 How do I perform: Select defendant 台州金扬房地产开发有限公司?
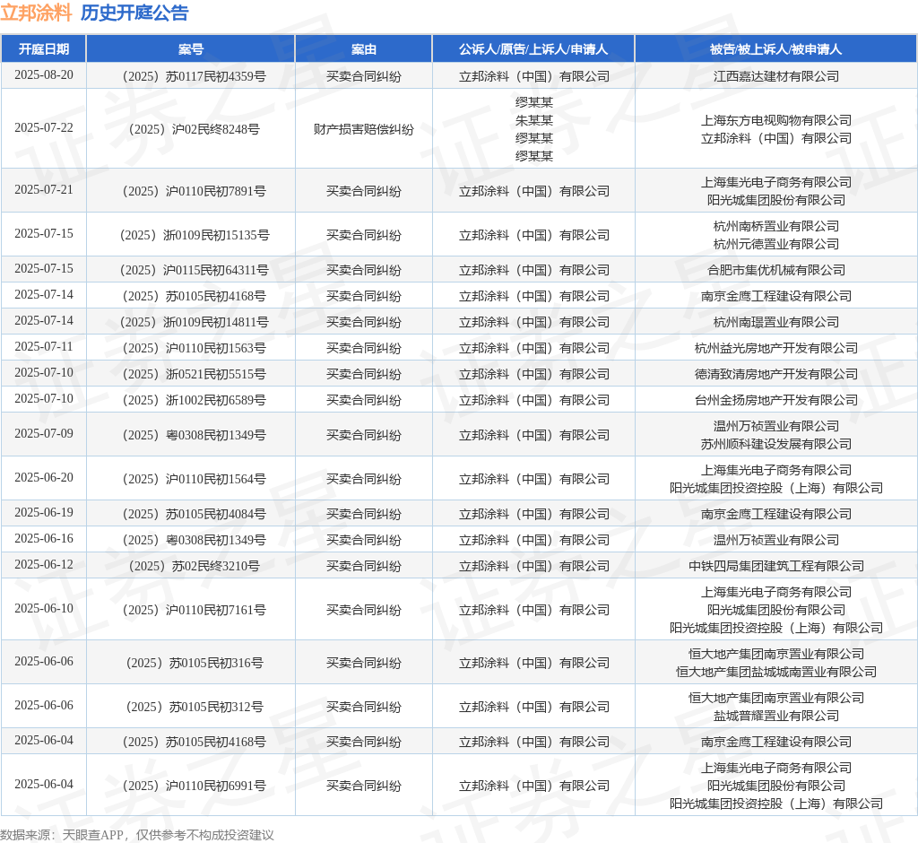coord(775,400)
